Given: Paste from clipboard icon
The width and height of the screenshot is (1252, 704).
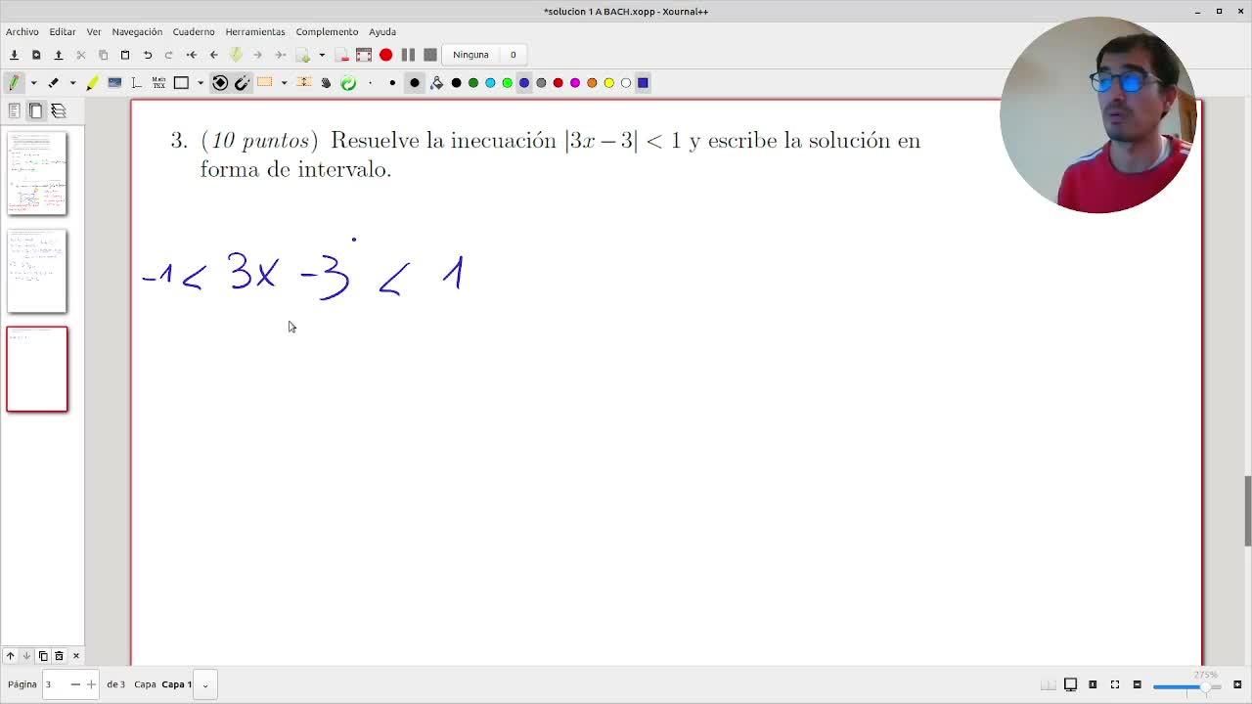Looking at the screenshot, I should click(125, 55).
